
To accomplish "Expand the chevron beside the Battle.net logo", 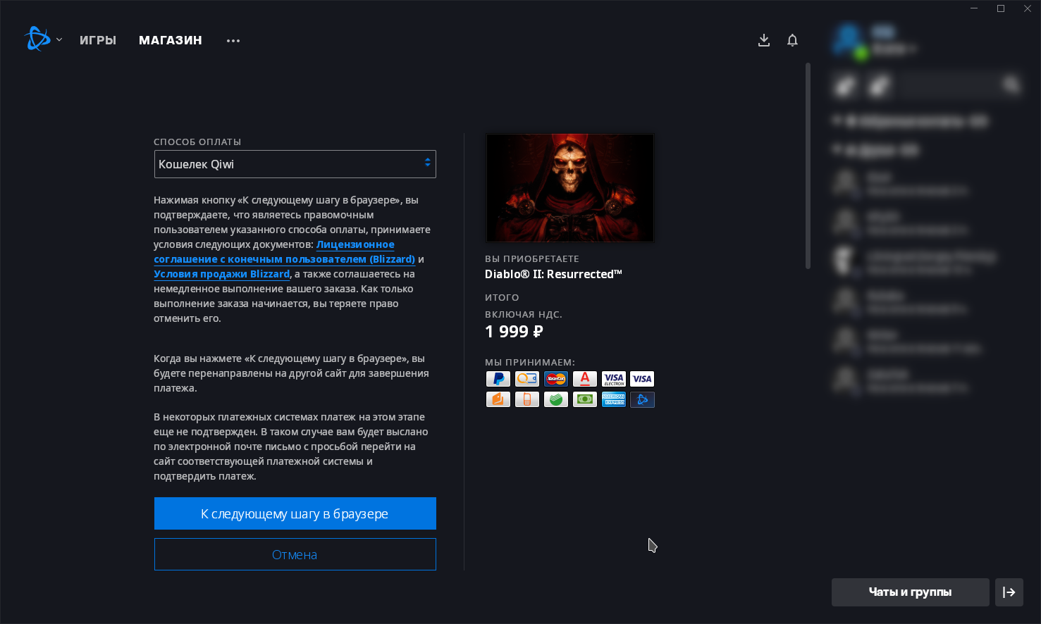I will 59,40.
